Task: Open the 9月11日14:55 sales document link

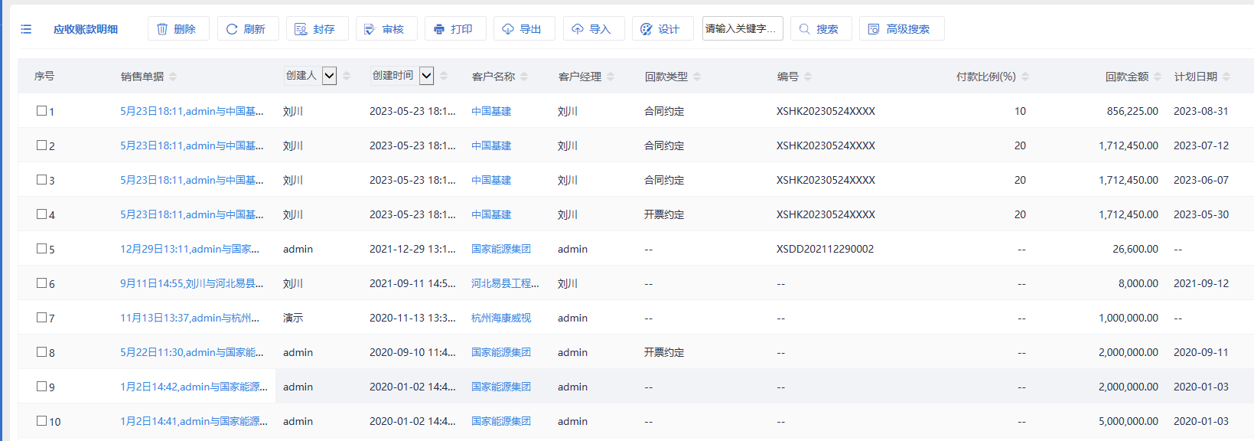Action: [x=192, y=283]
